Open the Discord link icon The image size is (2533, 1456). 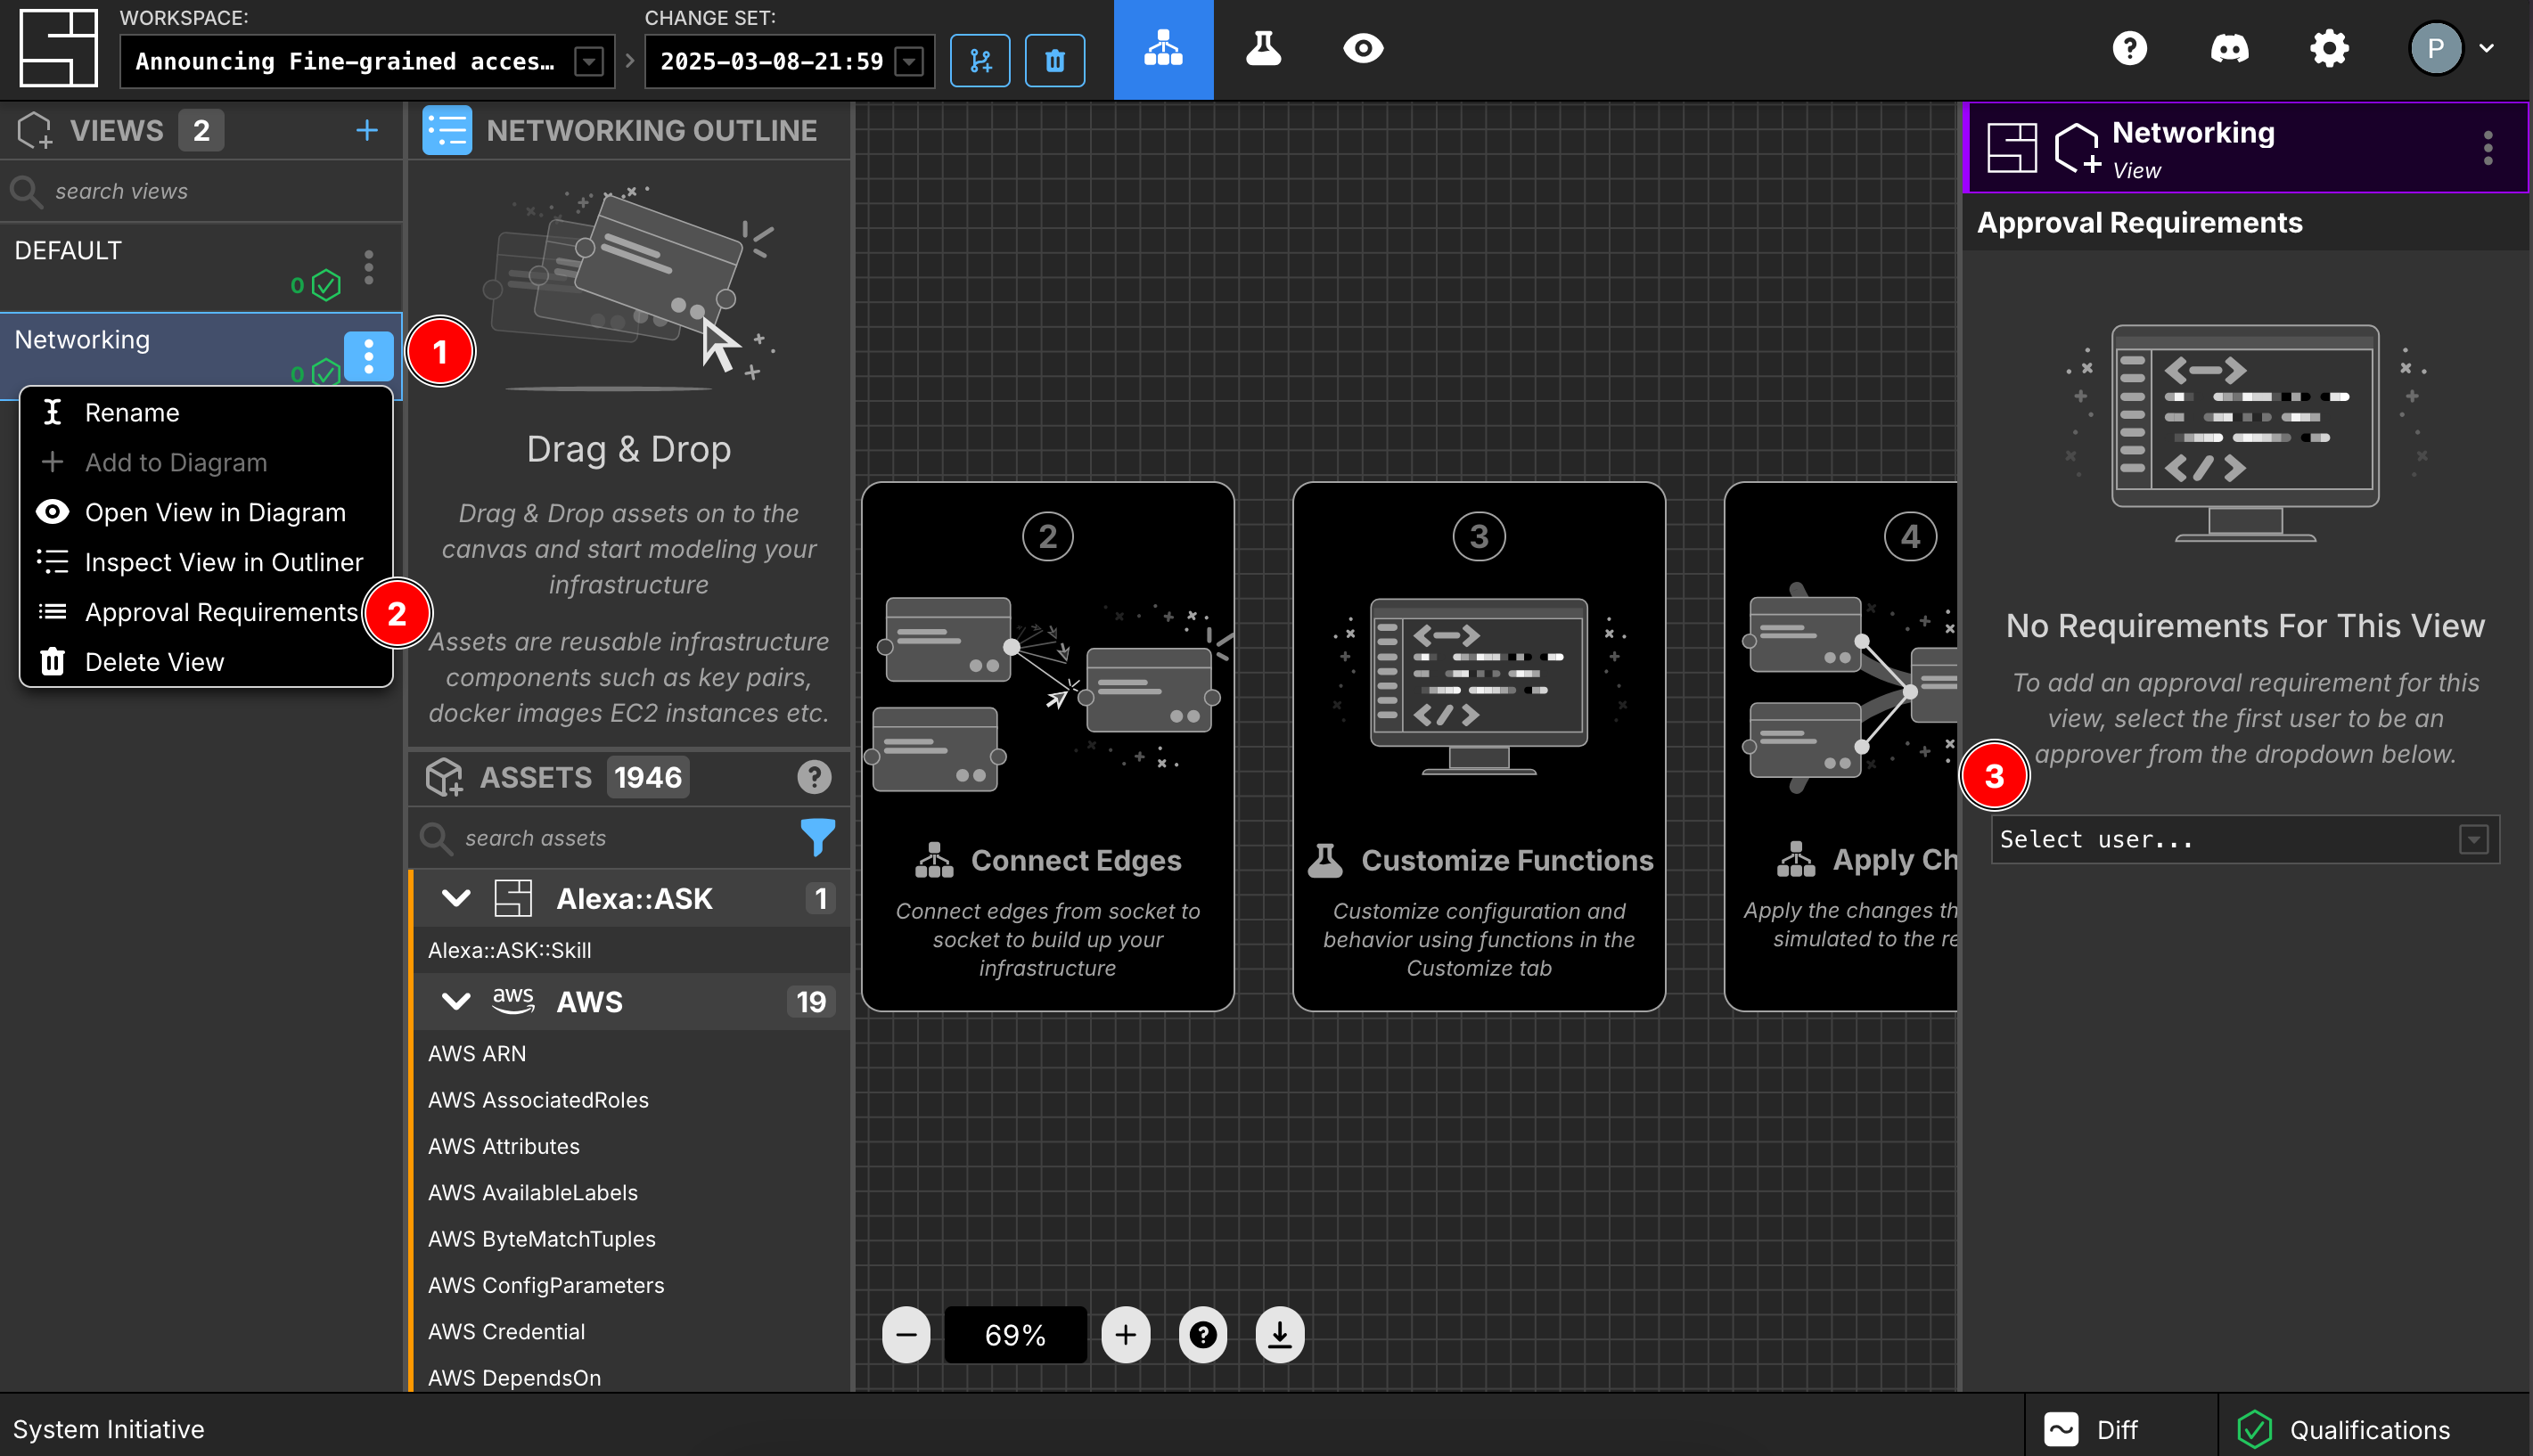point(2229,48)
